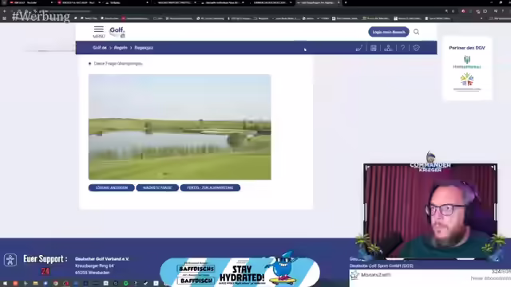This screenshot has width=511, height=287.
Task: Click the Windows Start button in taskbar
Action: tap(5, 284)
